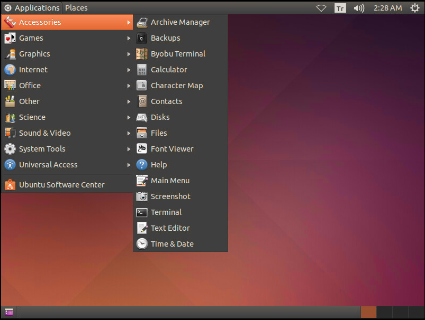The image size is (425, 320).
Task: Select the Calculator menu entry label
Action: [x=169, y=70]
